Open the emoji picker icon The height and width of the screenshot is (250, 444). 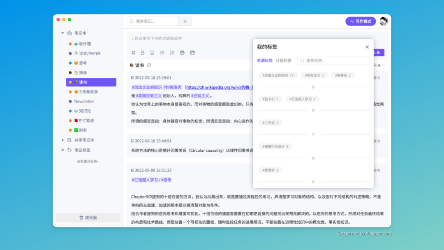(x=182, y=52)
